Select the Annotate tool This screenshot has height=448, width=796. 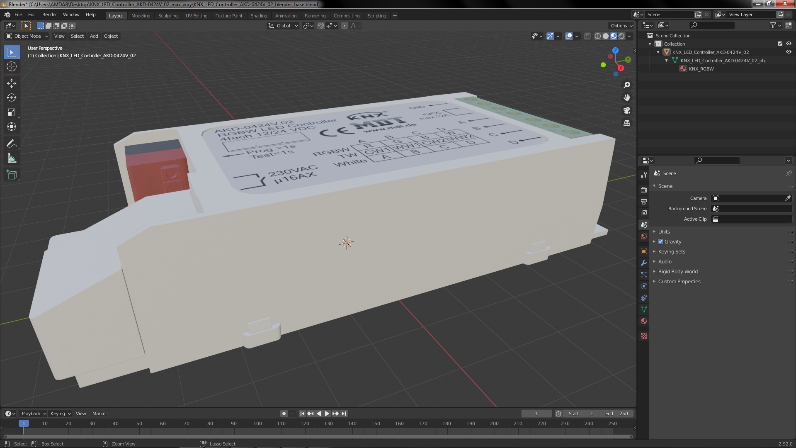point(12,144)
